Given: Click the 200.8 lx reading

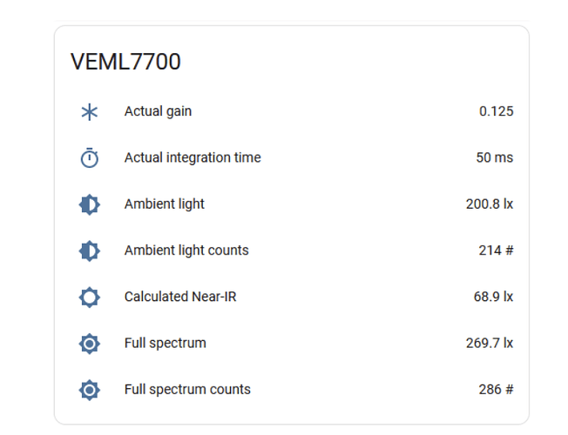Looking at the screenshot, I should (490, 204).
